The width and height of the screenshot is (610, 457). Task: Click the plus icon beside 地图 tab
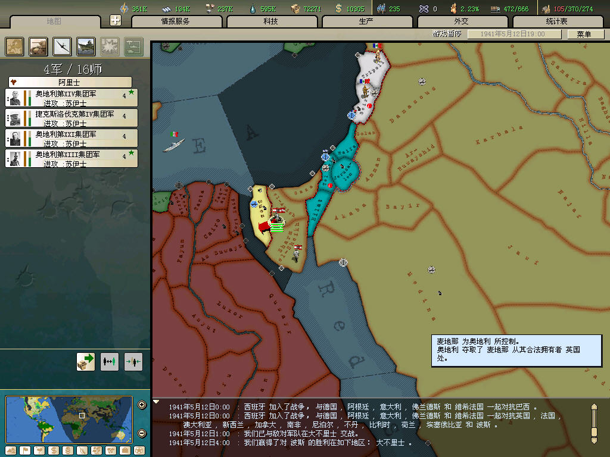click(116, 20)
